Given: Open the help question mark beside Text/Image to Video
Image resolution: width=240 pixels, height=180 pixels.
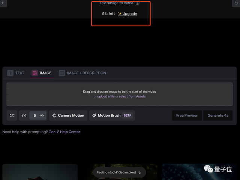Looking at the screenshot, I should [x=138, y=3].
